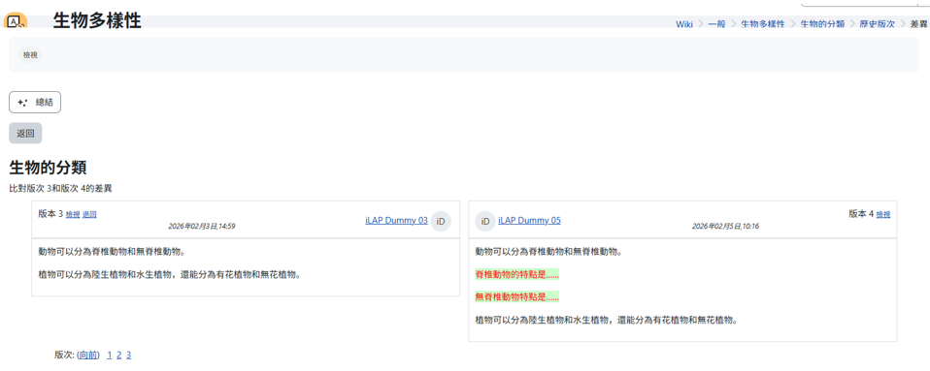Click the iD avatar next to iLAP Dummy 05
The width and height of the screenshot is (930, 371).
pyautogui.click(x=485, y=221)
